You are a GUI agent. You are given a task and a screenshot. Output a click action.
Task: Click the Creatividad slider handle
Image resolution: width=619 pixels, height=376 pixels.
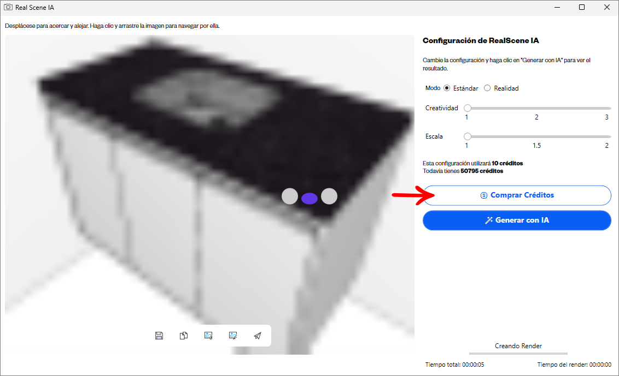[x=468, y=108]
